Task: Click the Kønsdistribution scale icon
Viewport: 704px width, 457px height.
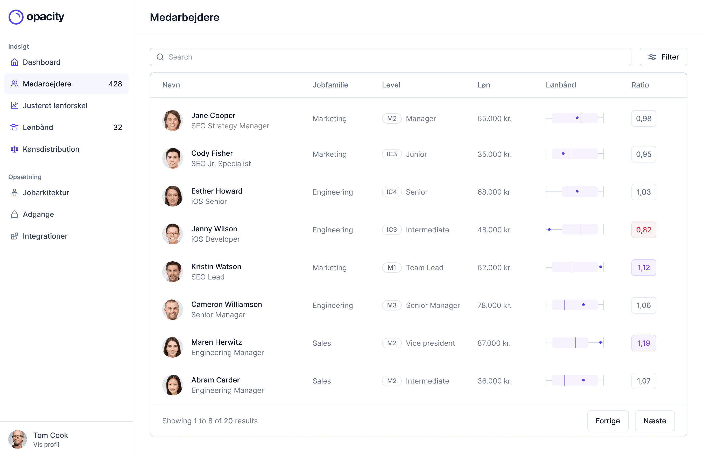Action: tap(15, 149)
